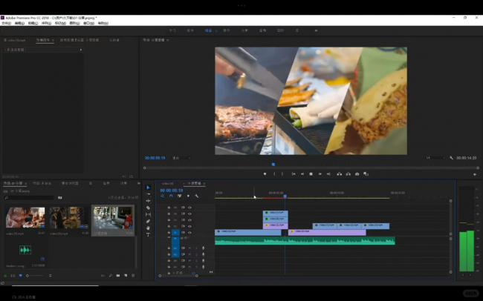Screen dimensions: 483x301
Task: Click the Comparison View icon
Action: click(366, 174)
